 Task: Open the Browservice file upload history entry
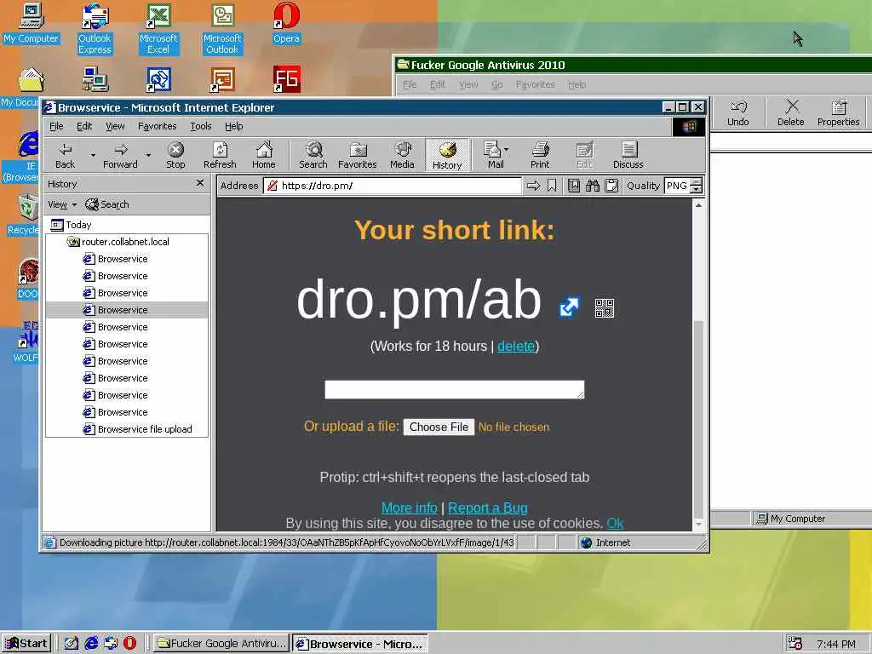137,429
